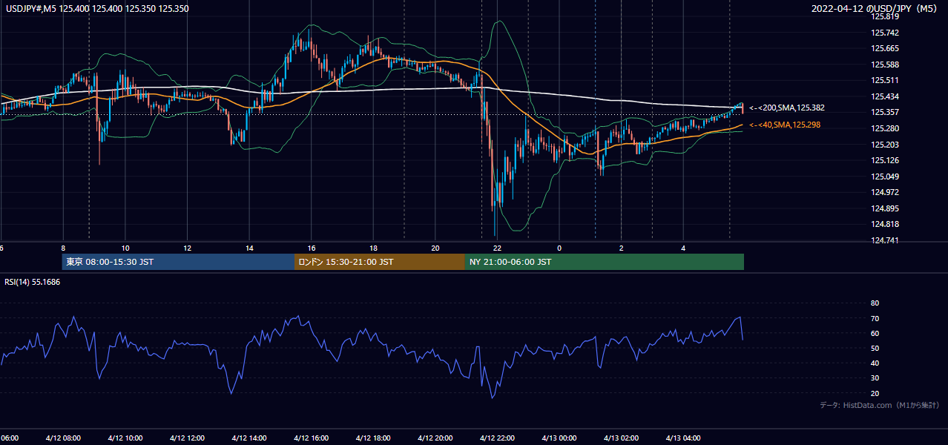Click the 4/12 10:00 date label
This screenshot has width=948, height=445.
click(125, 438)
